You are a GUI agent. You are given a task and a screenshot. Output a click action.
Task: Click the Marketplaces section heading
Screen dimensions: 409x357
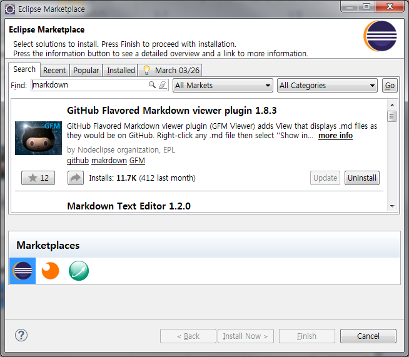pos(48,245)
